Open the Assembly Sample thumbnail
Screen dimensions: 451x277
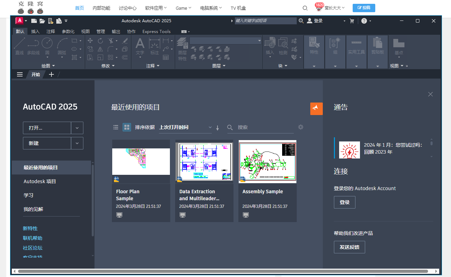tap(268, 162)
